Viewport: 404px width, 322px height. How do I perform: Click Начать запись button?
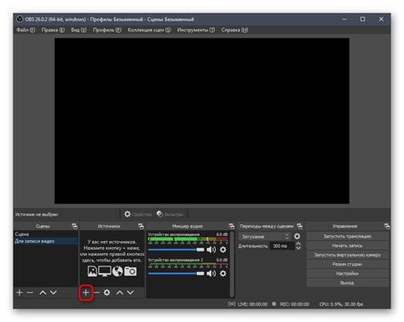pyautogui.click(x=347, y=245)
